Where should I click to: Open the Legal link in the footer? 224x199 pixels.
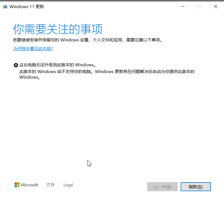pyautogui.click(x=68, y=185)
